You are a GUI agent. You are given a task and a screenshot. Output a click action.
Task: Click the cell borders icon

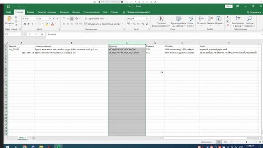[39, 24]
